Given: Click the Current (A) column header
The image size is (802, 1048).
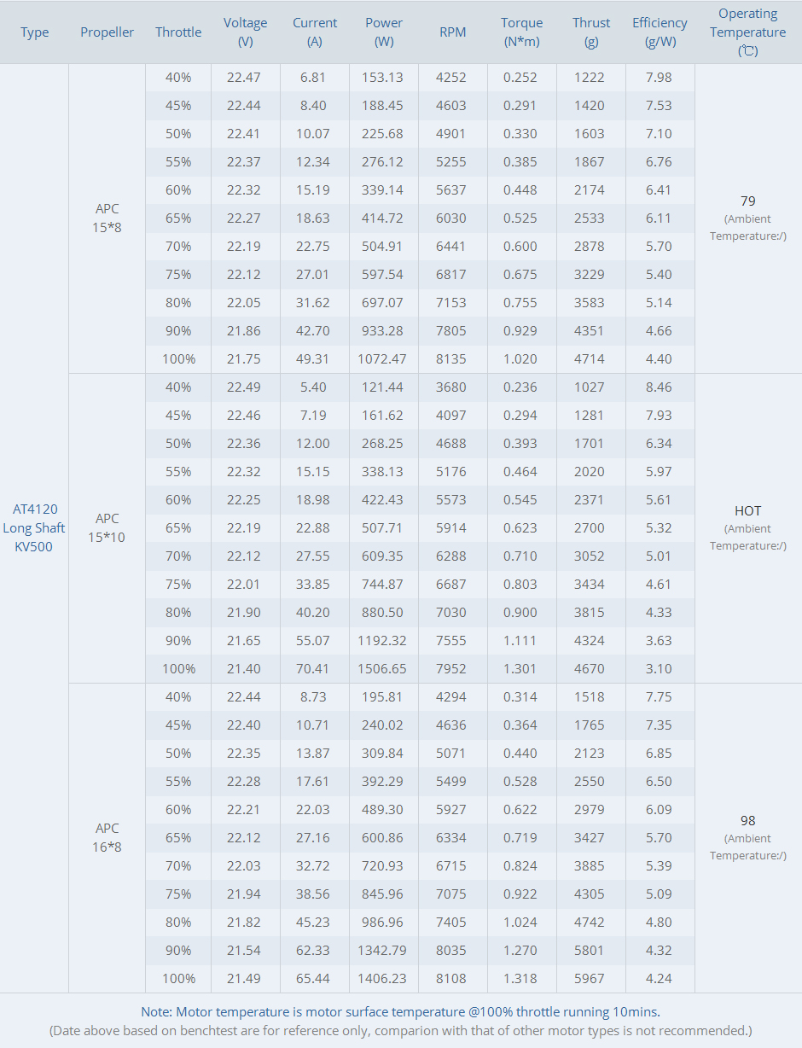Looking at the screenshot, I should (315, 32).
